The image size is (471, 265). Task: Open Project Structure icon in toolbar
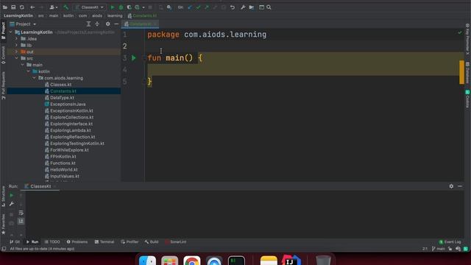252,7
